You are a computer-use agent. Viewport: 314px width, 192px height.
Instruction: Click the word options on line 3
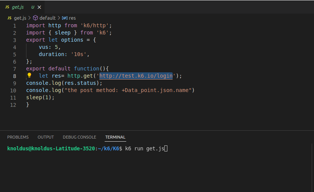tap(72, 40)
